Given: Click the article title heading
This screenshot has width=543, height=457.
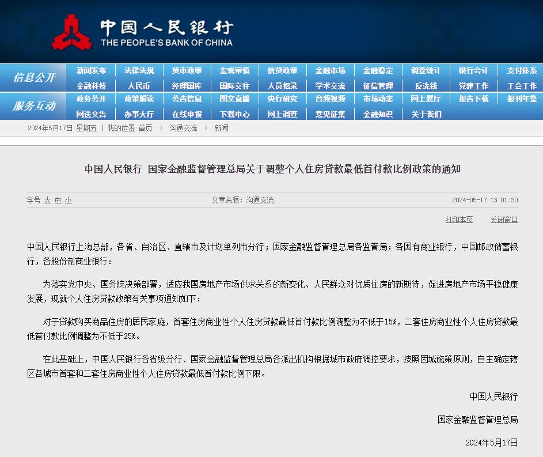Looking at the screenshot, I should pos(272,169).
